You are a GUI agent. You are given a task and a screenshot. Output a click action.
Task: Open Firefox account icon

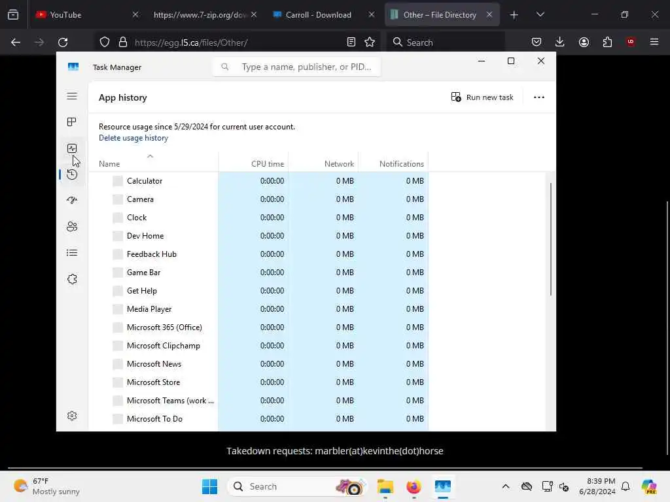[584, 42]
